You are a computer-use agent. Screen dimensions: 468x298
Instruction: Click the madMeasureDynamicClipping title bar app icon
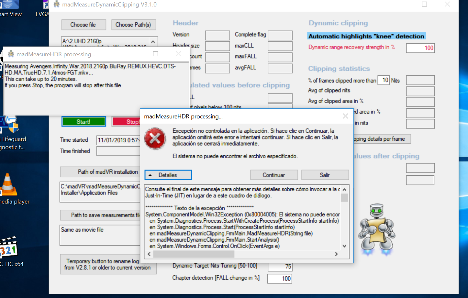click(57, 4)
